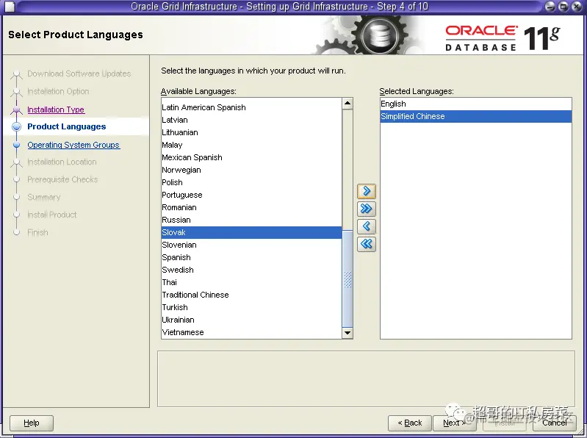Select Swedish in available languages
587x438 pixels.
251,270
